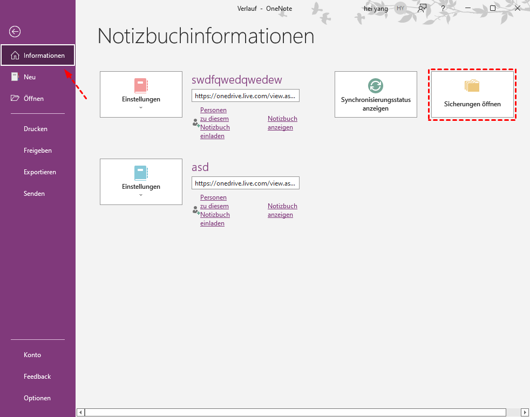The width and height of the screenshot is (530, 417).
Task: Click the blue notebook icon for asd
Action: tap(141, 173)
